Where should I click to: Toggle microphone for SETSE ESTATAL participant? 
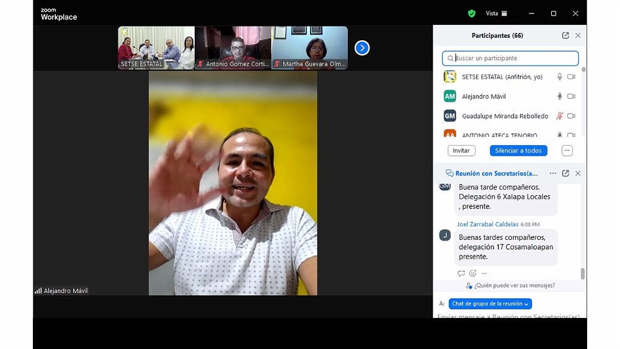(559, 77)
